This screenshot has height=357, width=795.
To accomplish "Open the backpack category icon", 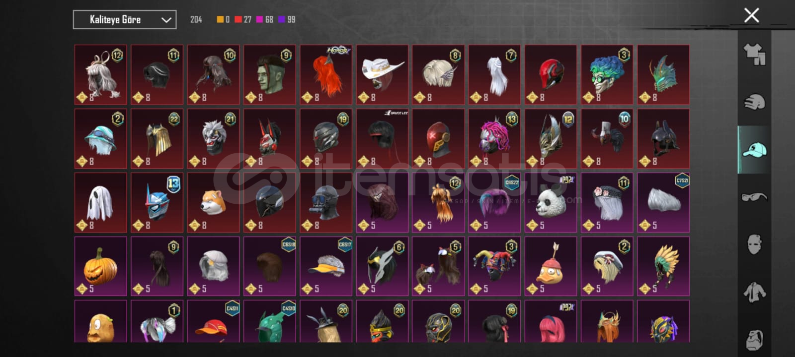I will click(754, 340).
